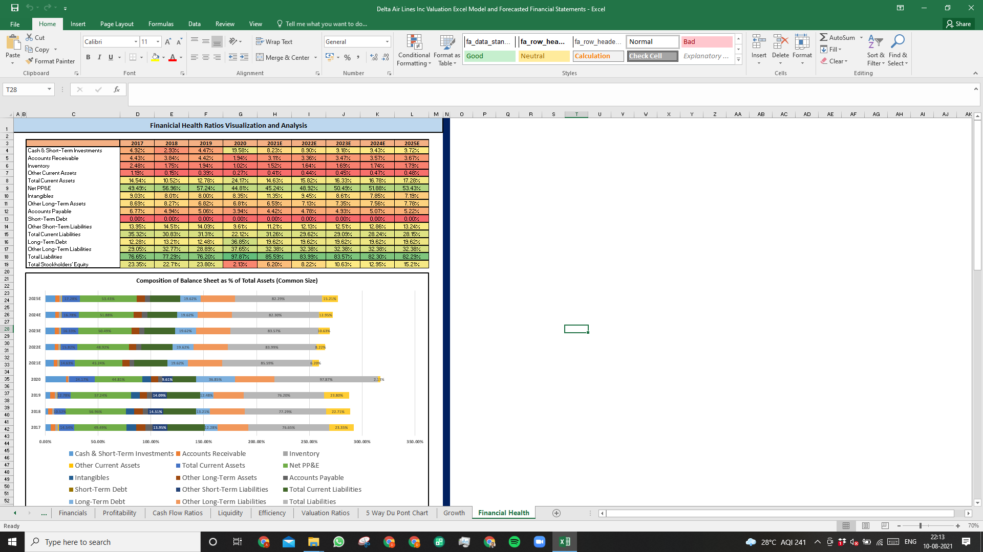Switch to Page Break Preview in status bar
Viewport: 983px width, 552px height.
click(885, 525)
